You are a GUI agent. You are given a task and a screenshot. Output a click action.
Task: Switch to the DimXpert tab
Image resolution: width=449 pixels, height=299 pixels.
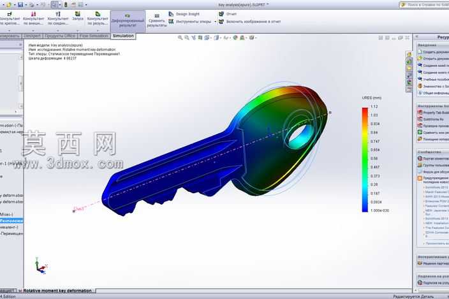click(x=32, y=36)
